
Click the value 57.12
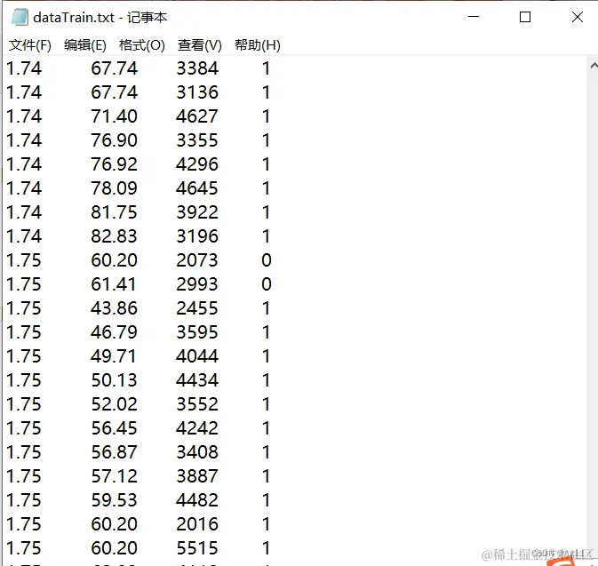tap(114, 476)
